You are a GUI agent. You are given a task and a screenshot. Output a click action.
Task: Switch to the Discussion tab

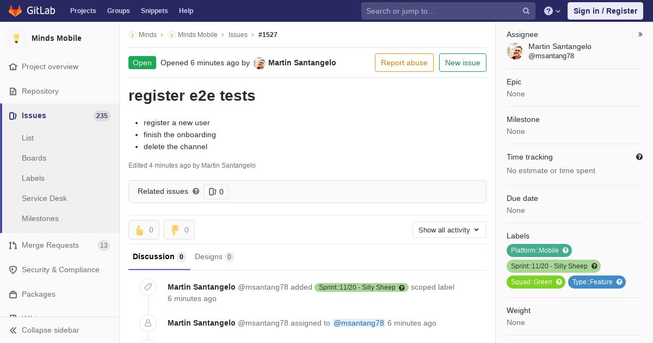[x=159, y=256]
